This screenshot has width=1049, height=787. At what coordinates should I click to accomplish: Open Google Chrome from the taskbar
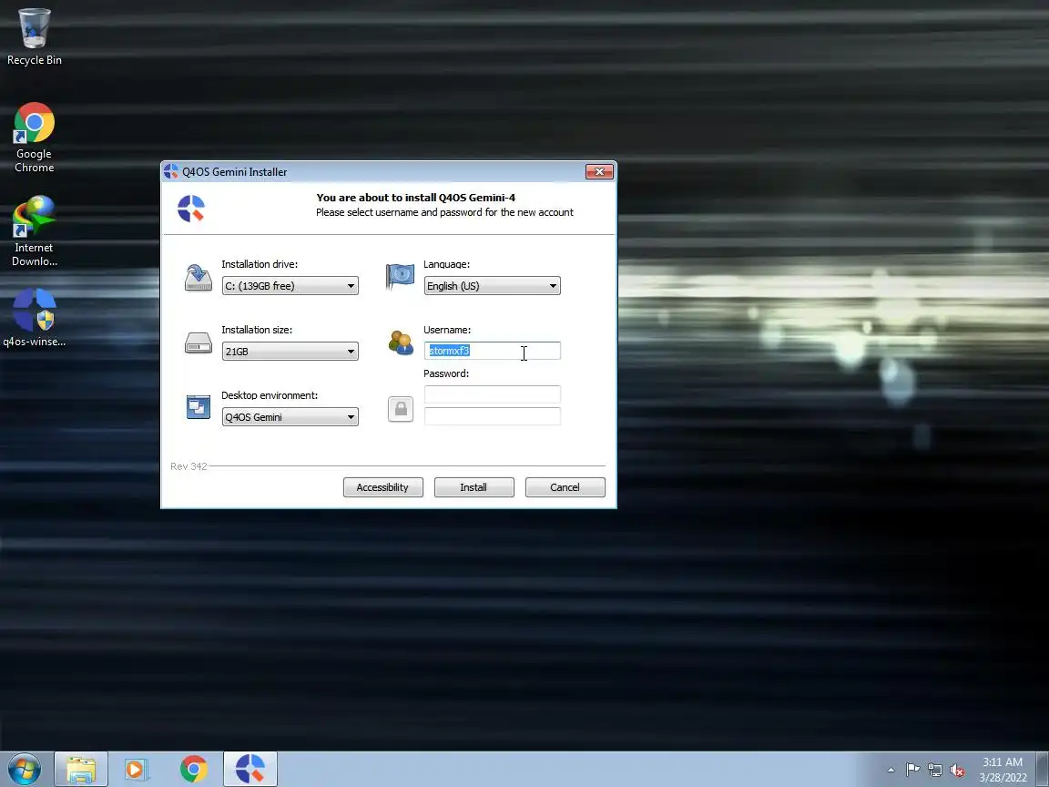coord(193,770)
